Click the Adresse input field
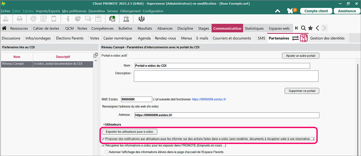The height and width of the screenshot is (156, 361). [227, 115]
